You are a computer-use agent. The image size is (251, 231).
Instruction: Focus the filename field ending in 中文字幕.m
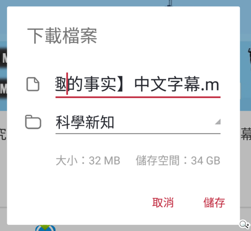coord(138,85)
